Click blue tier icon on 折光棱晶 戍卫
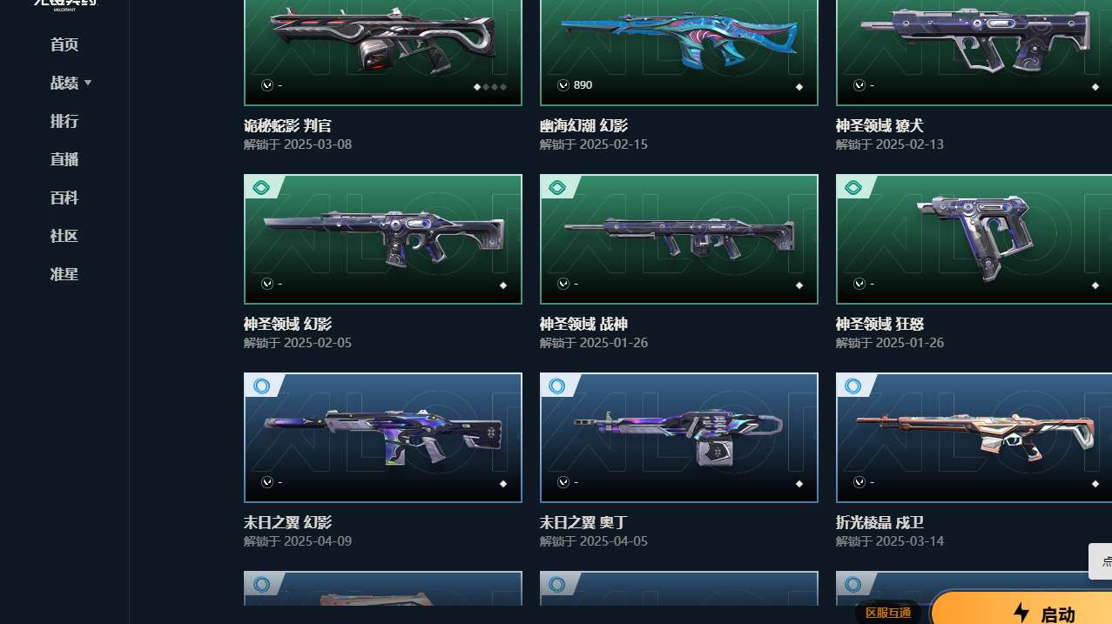1112x624 pixels. point(853,386)
